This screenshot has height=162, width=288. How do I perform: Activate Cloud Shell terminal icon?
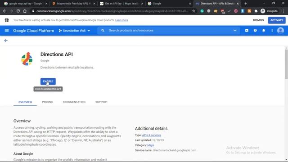247,31
